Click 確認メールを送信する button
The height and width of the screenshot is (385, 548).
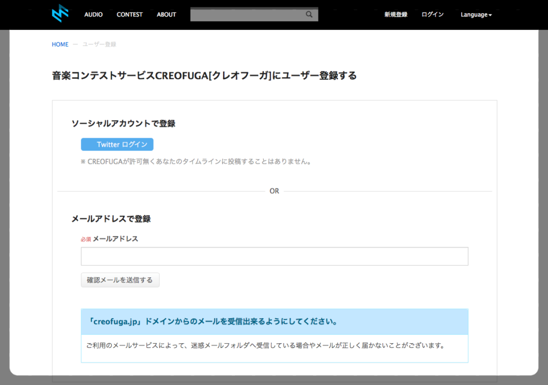click(x=120, y=280)
